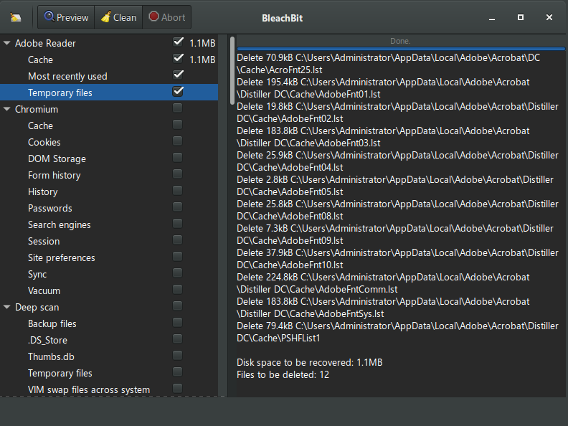Select the Cookies row
568x426 pixels.
(109, 142)
